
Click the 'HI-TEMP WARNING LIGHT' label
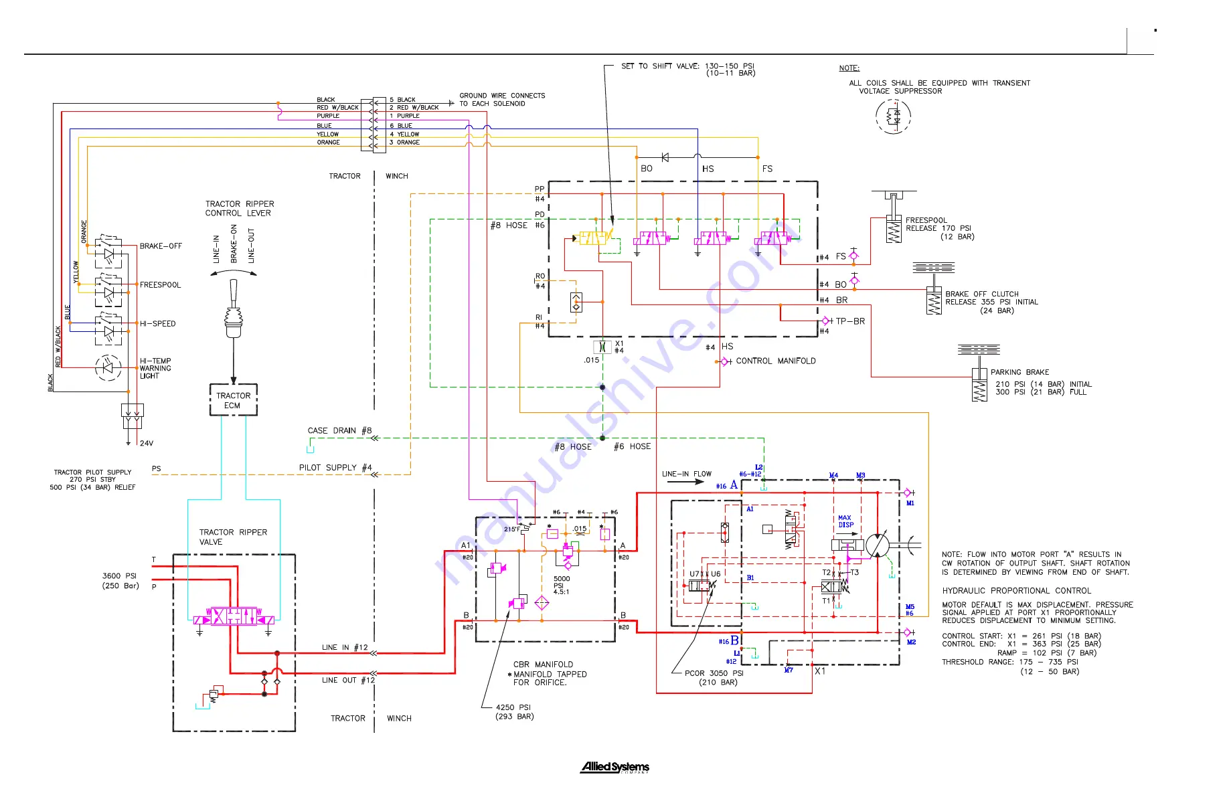coord(155,369)
